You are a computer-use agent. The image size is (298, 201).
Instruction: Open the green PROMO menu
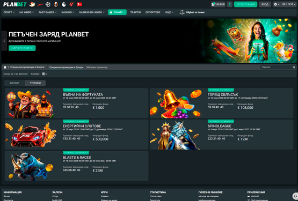(117, 12)
